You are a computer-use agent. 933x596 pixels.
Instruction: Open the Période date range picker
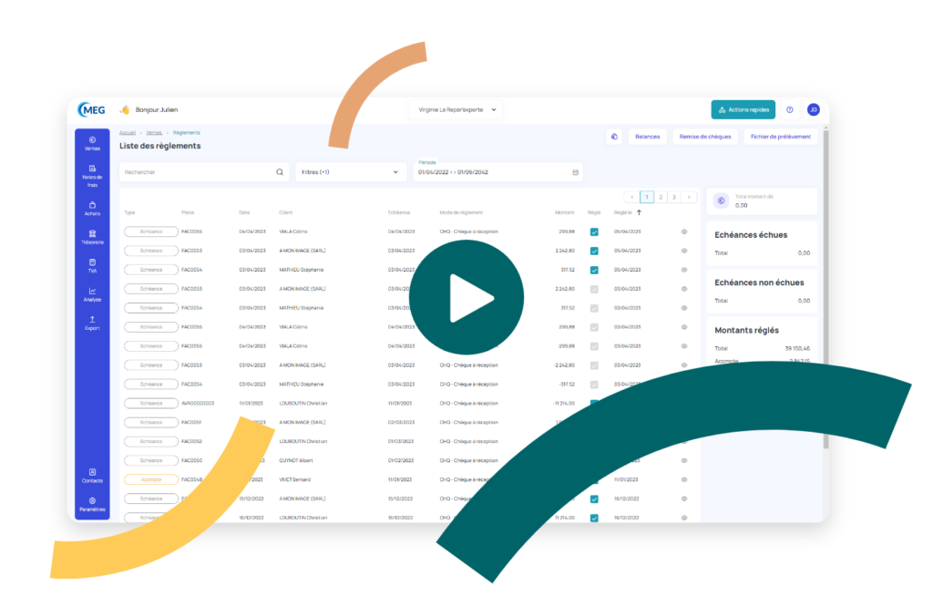coord(497,171)
